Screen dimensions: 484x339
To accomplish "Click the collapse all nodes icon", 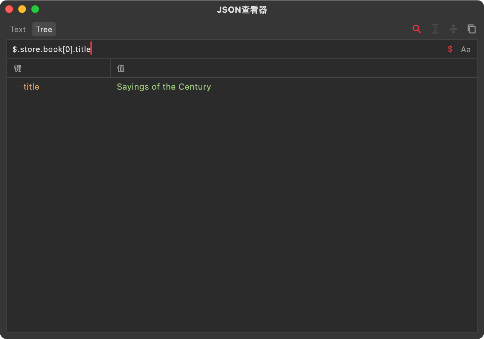I will pos(453,29).
